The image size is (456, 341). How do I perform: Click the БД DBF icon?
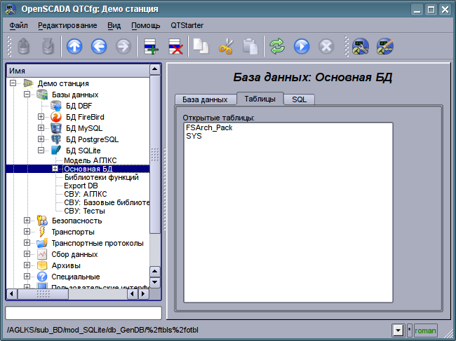click(56, 106)
